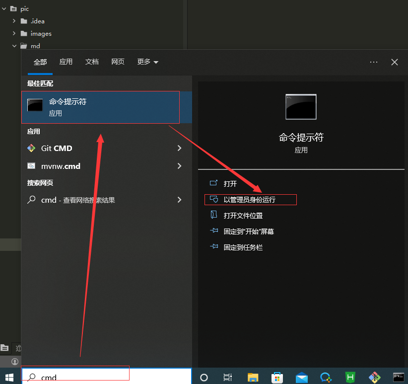The image size is (408, 384).
Task: Open the three-dot options menu in search panel
Action: tap(374, 62)
